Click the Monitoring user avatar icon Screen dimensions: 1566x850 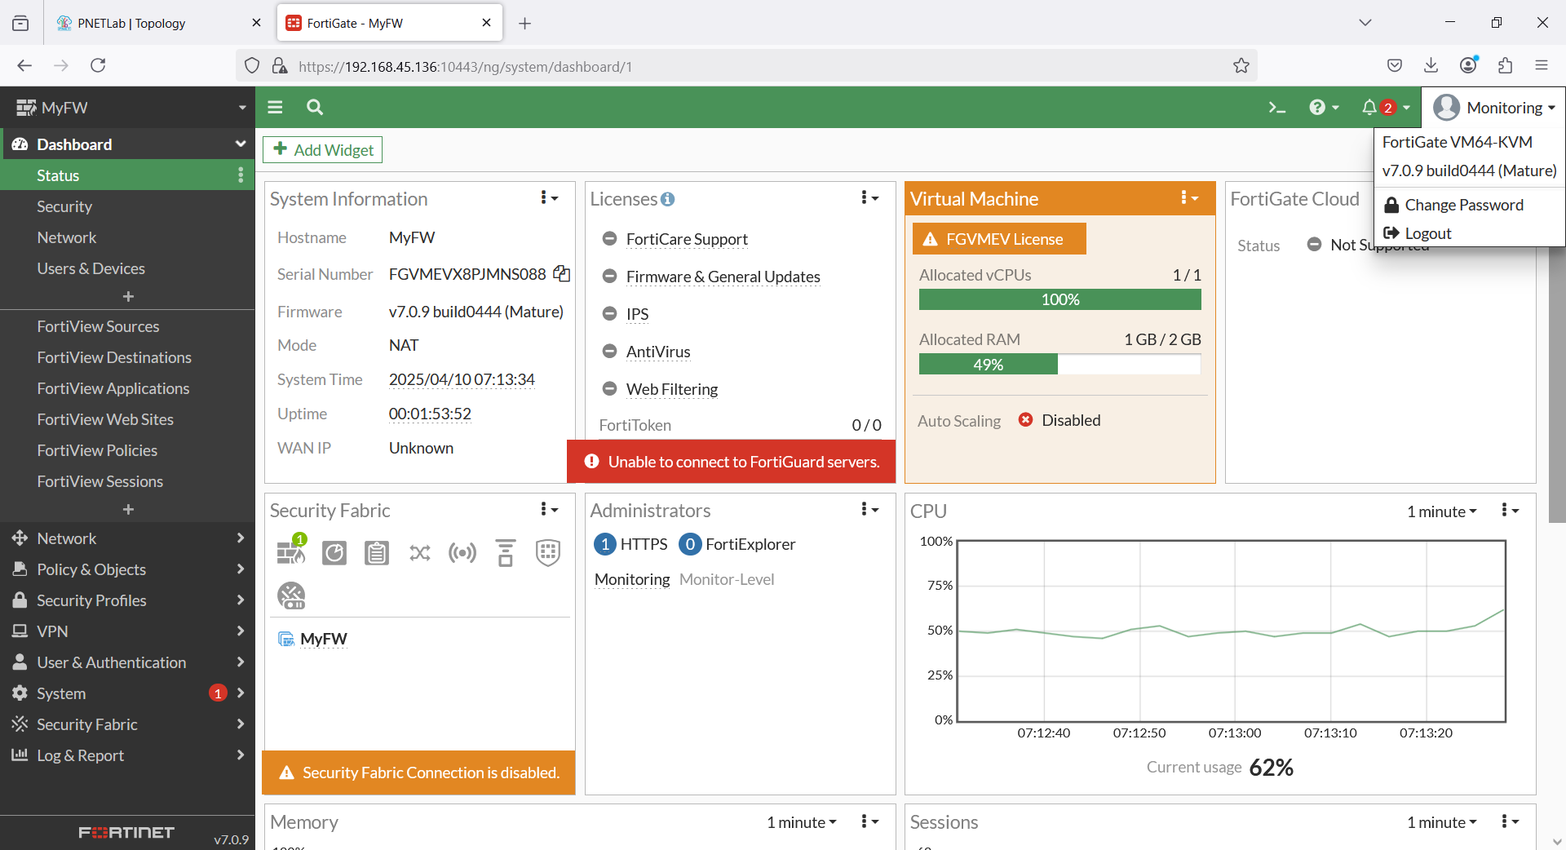click(1447, 107)
